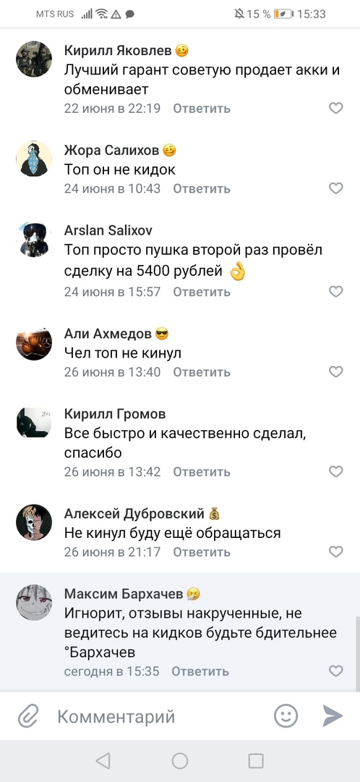Tap the Android home circle button
360x782 pixels.
click(x=180, y=760)
